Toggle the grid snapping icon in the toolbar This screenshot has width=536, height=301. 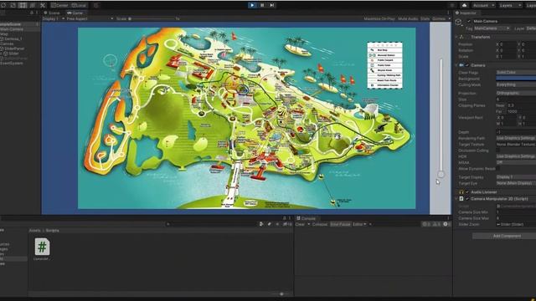click(x=96, y=6)
